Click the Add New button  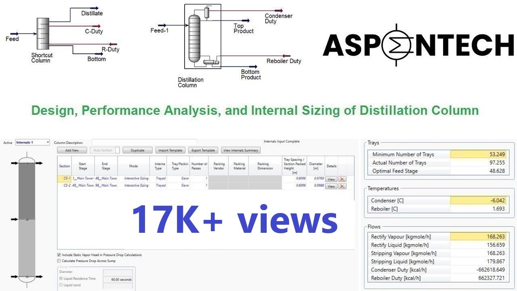click(x=72, y=150)
